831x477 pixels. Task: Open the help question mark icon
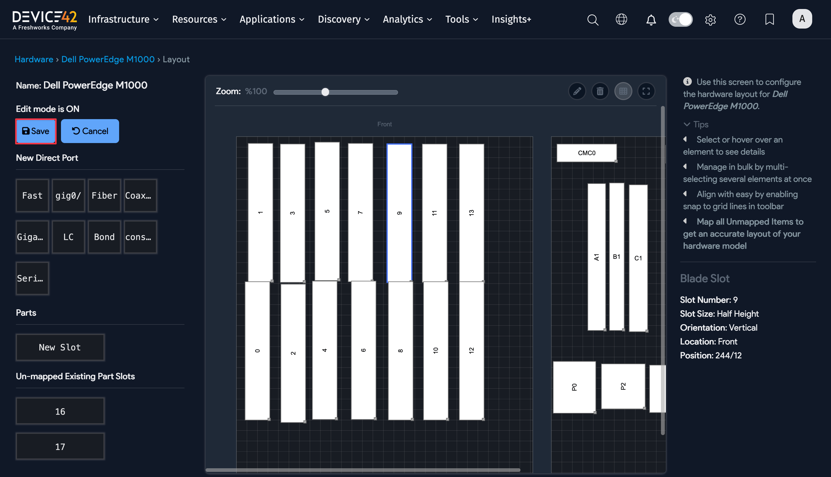pyautogui.click(x=740, y=20)
